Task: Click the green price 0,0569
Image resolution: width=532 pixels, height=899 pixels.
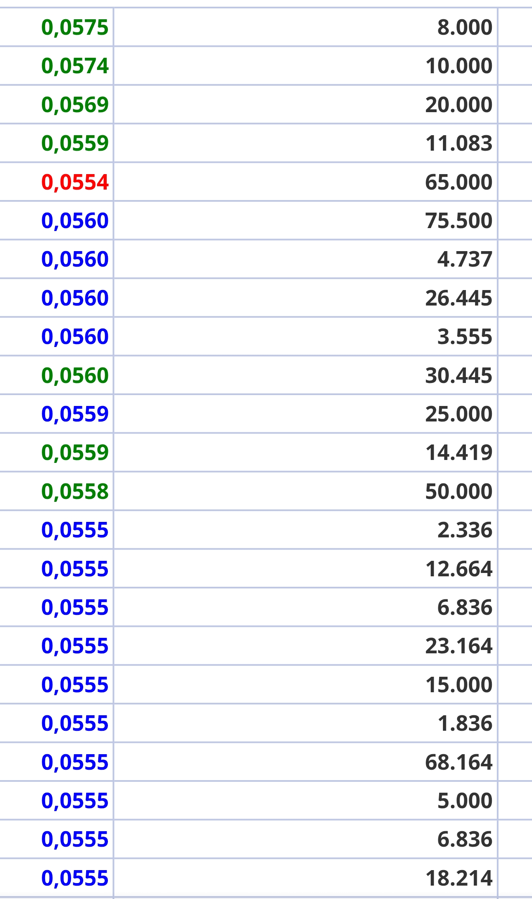Action: pyautogui.click(x=75, y=105)
